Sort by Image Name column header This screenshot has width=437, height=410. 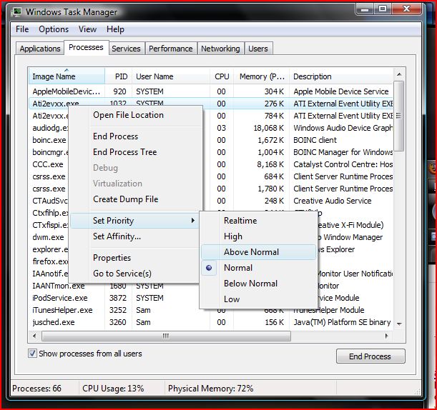click(x=67, y=76)
